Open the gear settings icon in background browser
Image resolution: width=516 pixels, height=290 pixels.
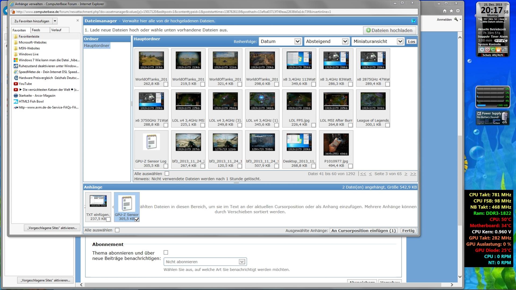tap(458, 11)
